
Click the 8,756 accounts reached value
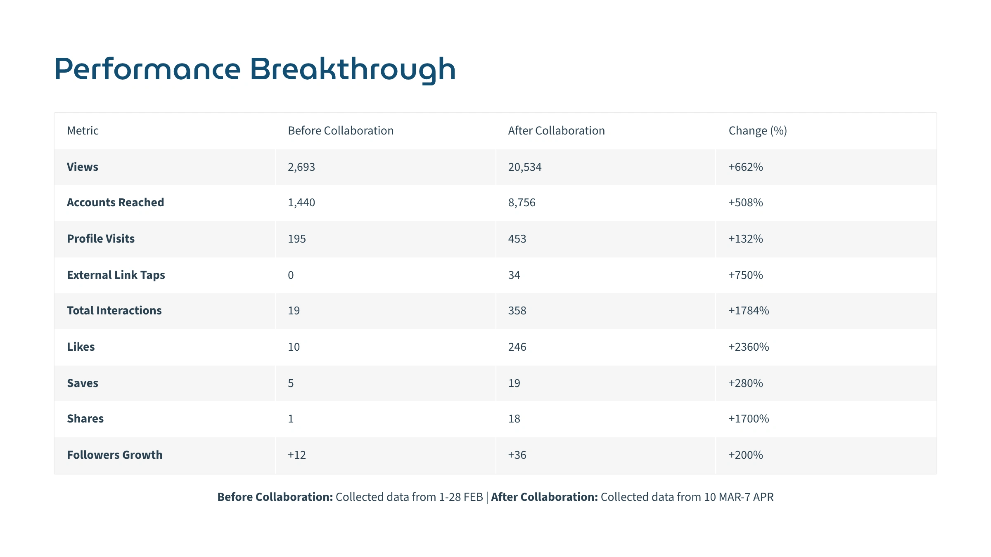click(x=522, y=203)
